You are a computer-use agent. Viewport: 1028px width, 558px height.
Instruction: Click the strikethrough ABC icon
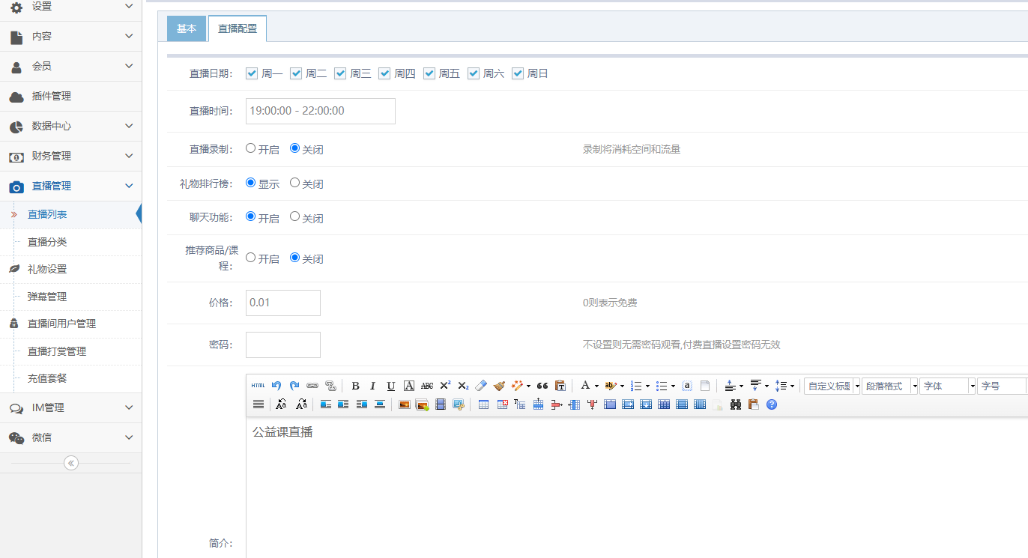pos(427,386)
